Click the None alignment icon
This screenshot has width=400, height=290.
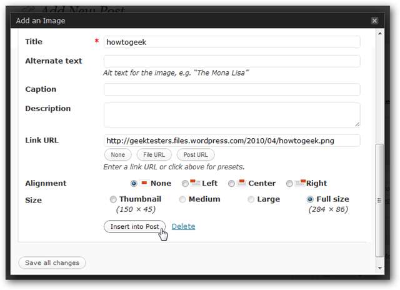(x=144, y=183)
